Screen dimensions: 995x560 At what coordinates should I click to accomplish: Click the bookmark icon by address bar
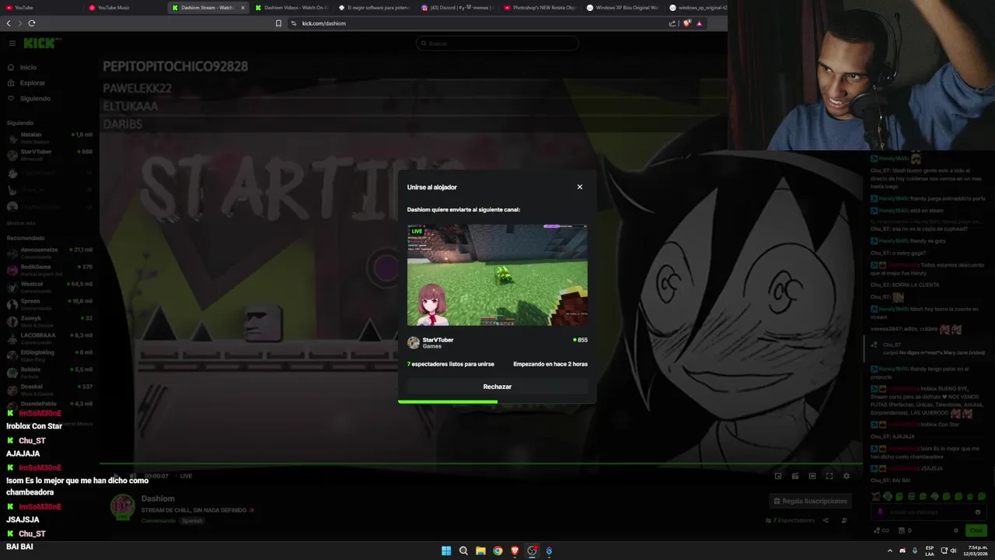pyautogui.click(x=278, y=23)
